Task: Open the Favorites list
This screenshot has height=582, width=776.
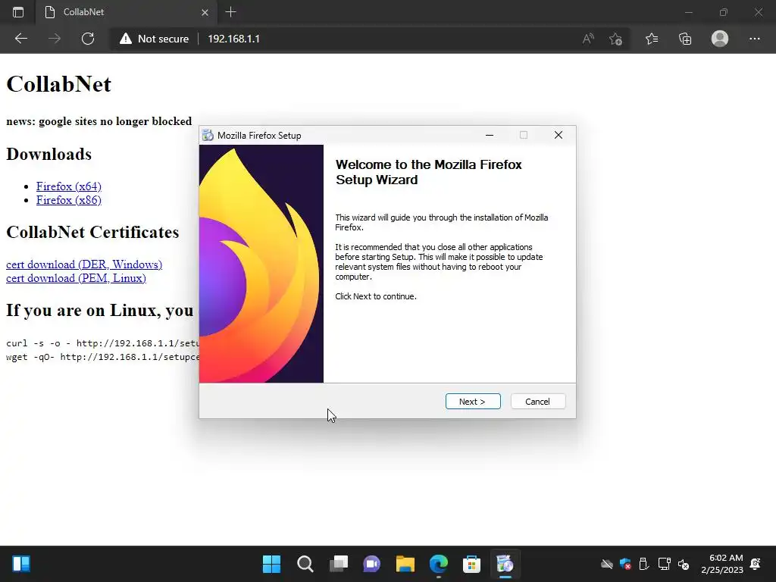Action: (x=652, y=39)
